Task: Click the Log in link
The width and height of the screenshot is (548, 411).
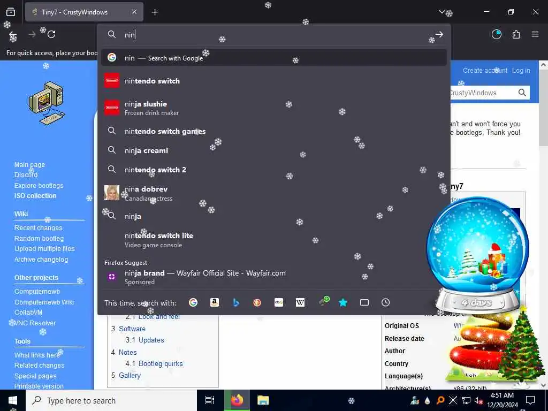Action: (521, 70)
